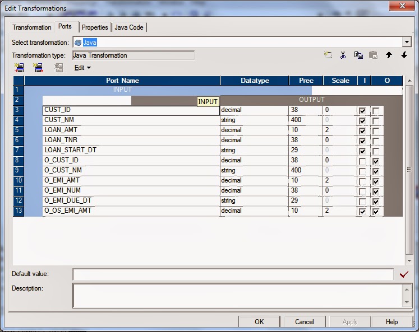The height and width of the screenshot is (332, 419).
Task: Click the grayed group icon beside Edit
Action: click(x=58, y=68)
